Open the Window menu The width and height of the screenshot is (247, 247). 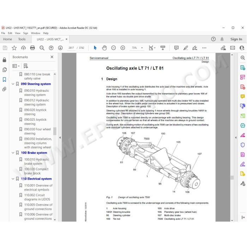pos(36,33)
